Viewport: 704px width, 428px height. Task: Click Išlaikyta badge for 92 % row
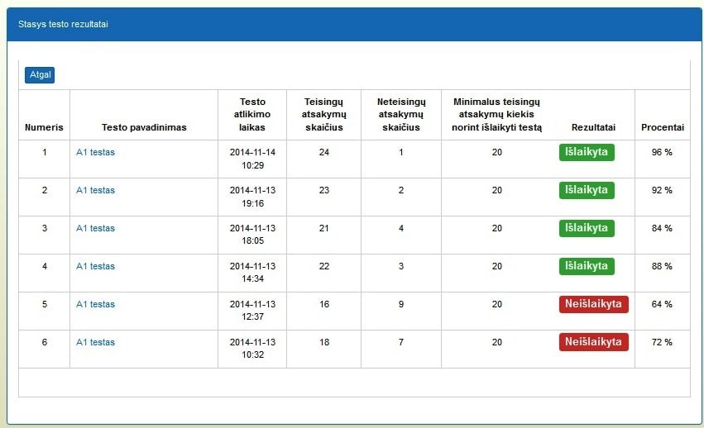coord(587,190)
